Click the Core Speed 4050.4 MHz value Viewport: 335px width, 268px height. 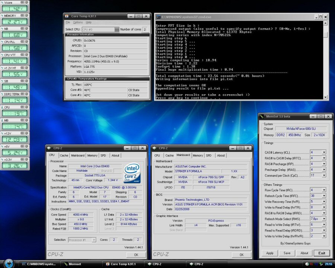coord(80,214)
